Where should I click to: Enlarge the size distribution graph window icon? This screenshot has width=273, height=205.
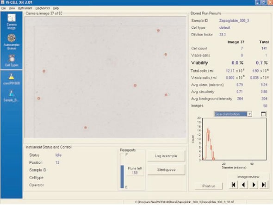click(263, 114)
